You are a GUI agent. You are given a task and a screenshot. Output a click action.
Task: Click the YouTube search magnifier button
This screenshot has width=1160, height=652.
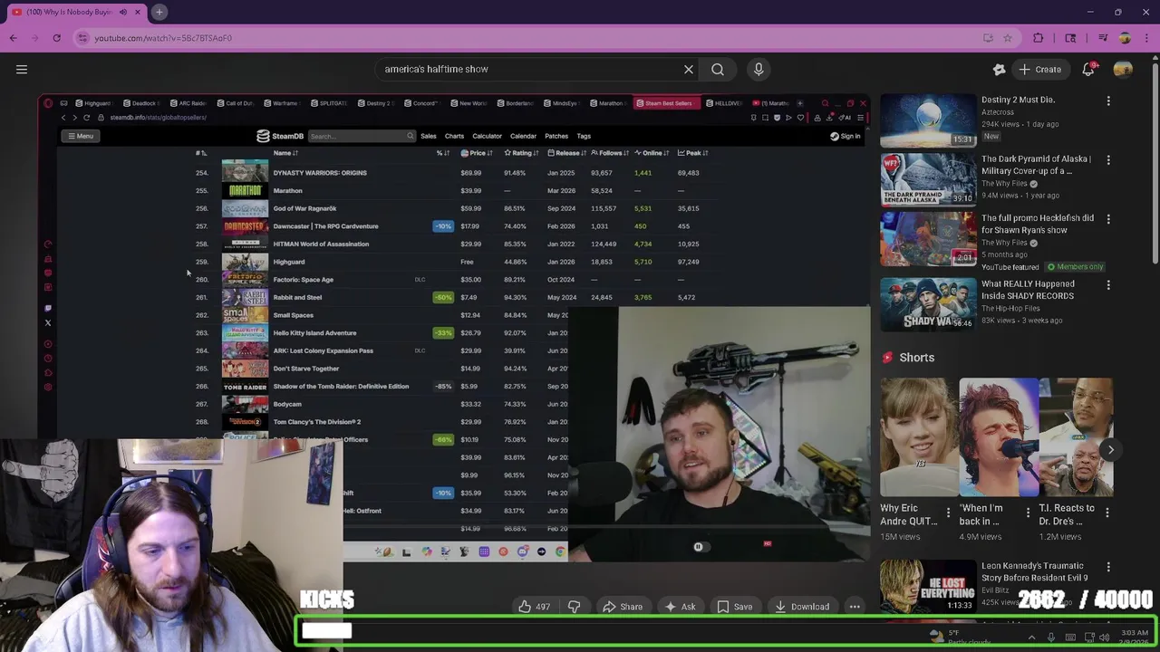tap(718, 70)
